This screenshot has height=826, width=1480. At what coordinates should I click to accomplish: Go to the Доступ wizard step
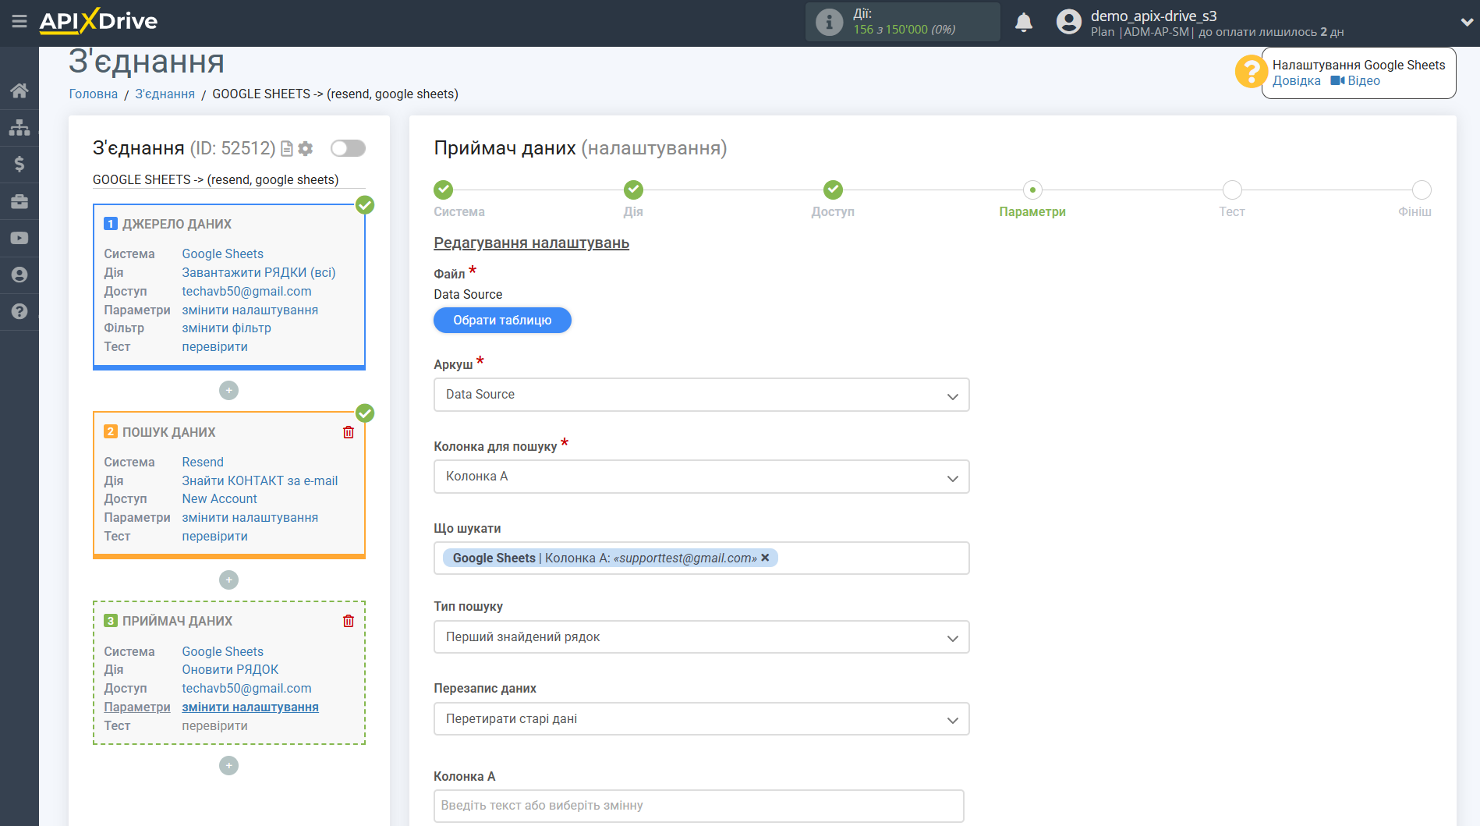[x=833, y=190]
